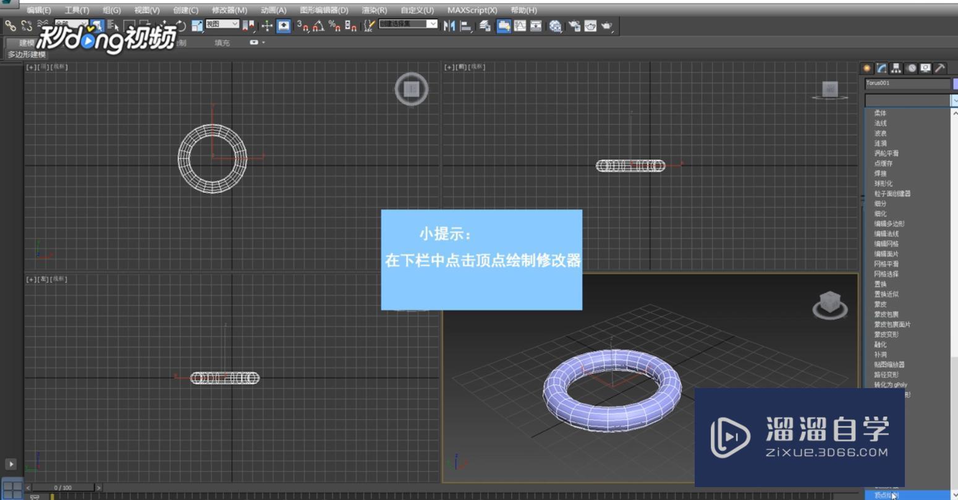Open the 工具(T) menu
Screen dimensions: 958x500
coord(77,11)
